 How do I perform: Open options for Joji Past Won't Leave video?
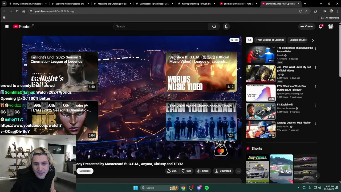tap(316, 67)
